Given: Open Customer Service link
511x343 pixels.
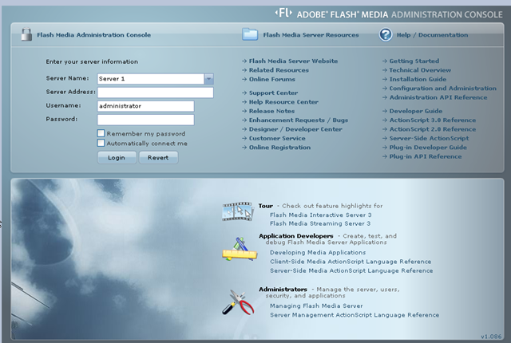Looking at the screenshot, I should (x=277, y=138).
